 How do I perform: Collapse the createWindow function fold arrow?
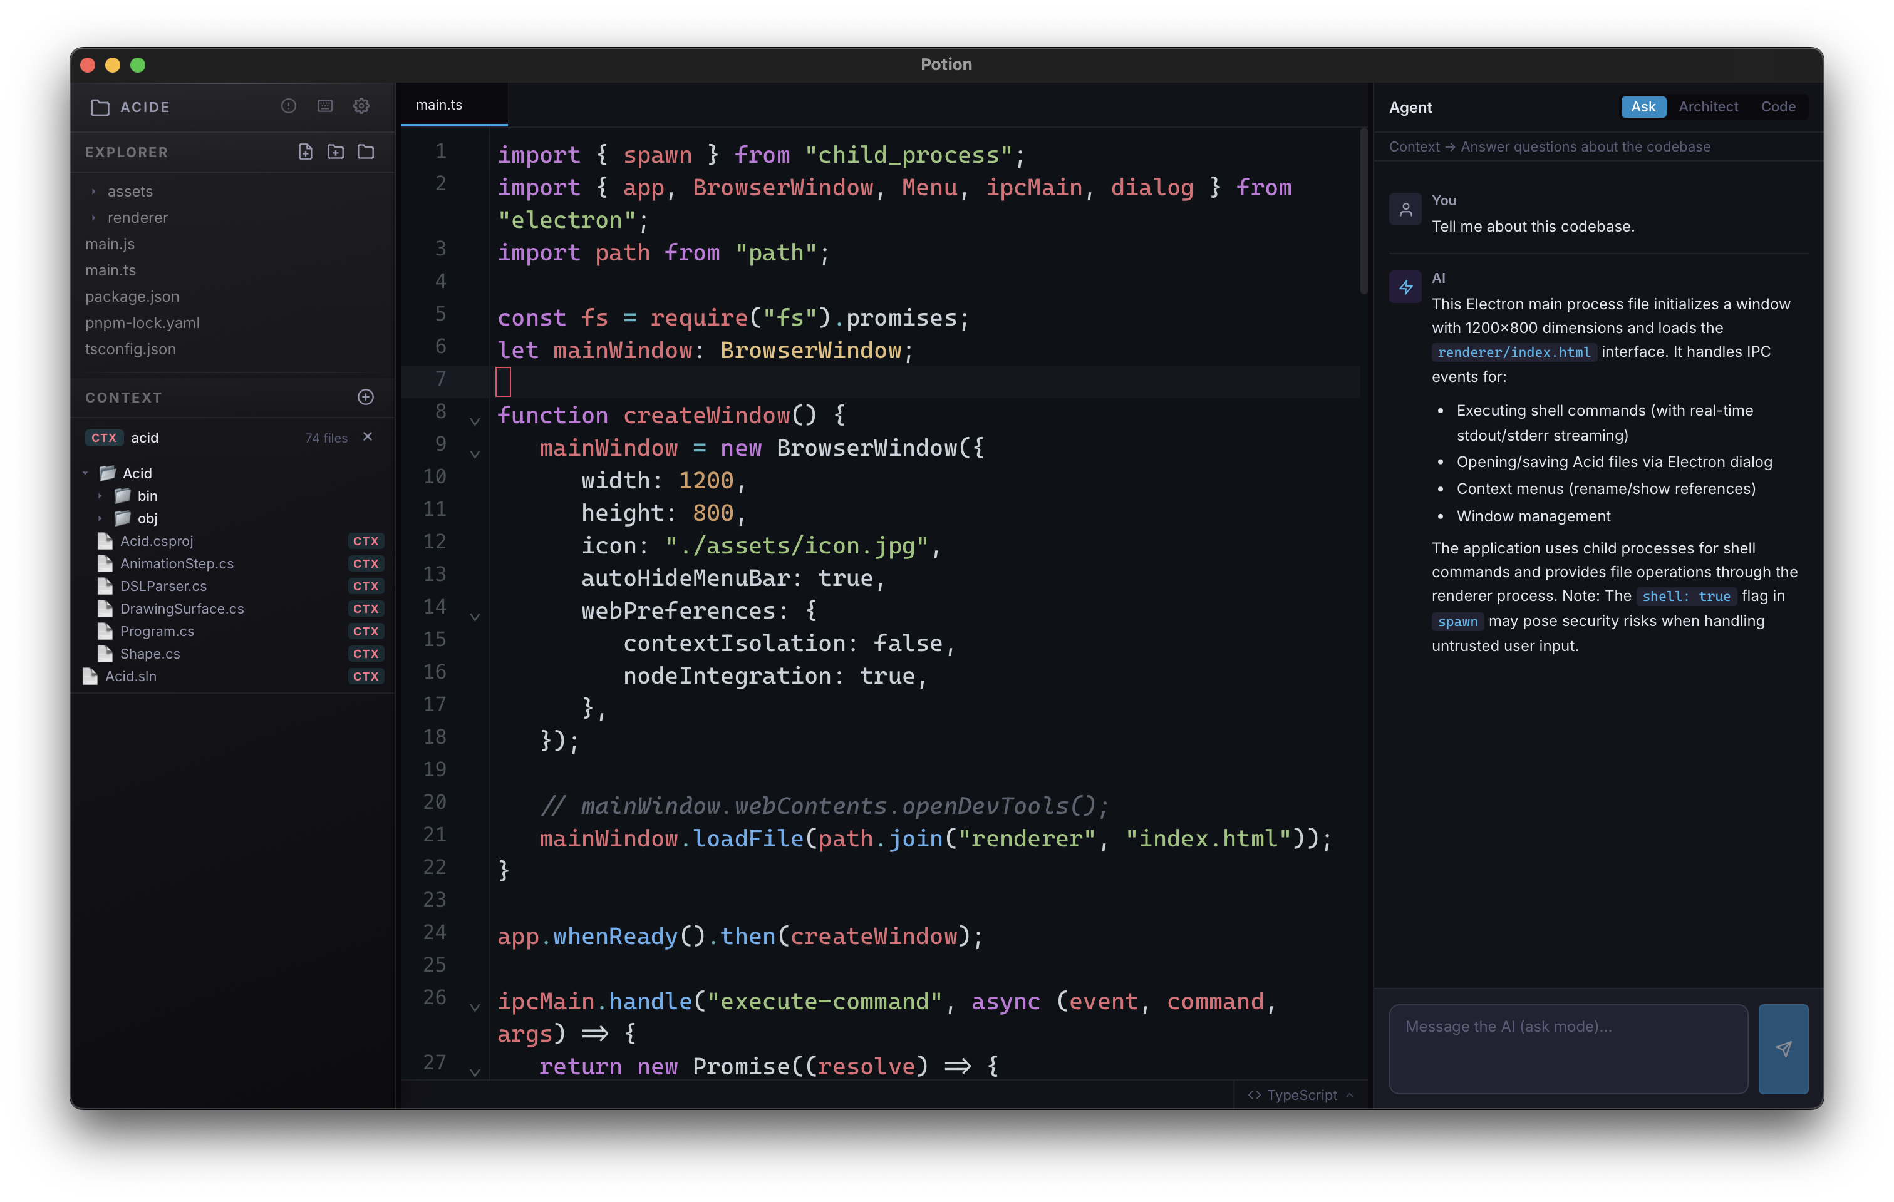point(475,421)
